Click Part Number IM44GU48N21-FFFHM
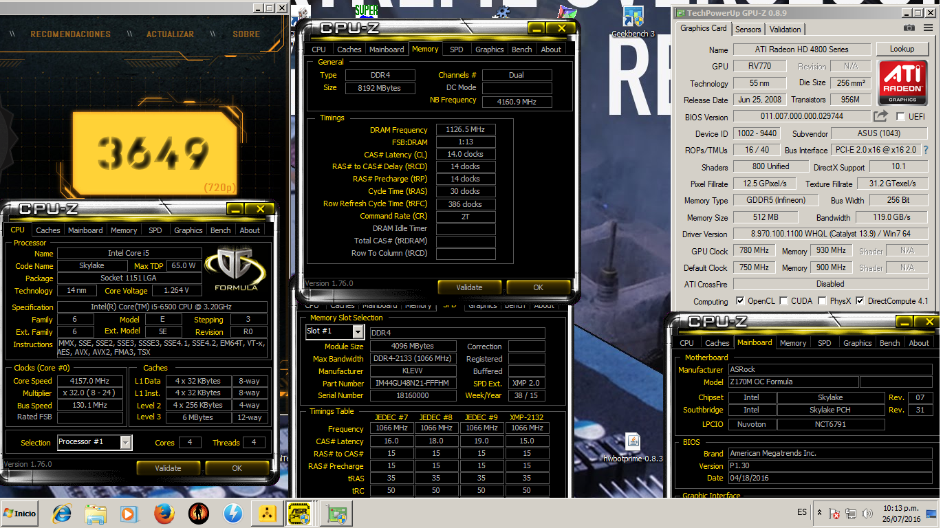The height and width of the screenshot is (528, 943). point(412,384)
